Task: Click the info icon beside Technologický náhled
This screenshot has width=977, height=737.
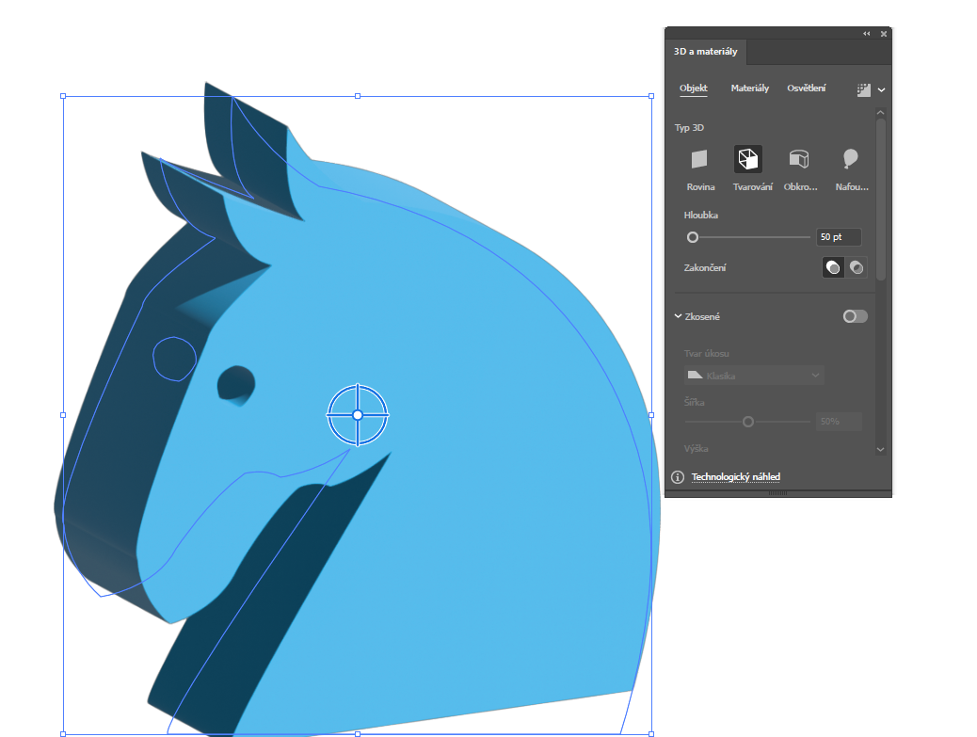Action: 678,477
